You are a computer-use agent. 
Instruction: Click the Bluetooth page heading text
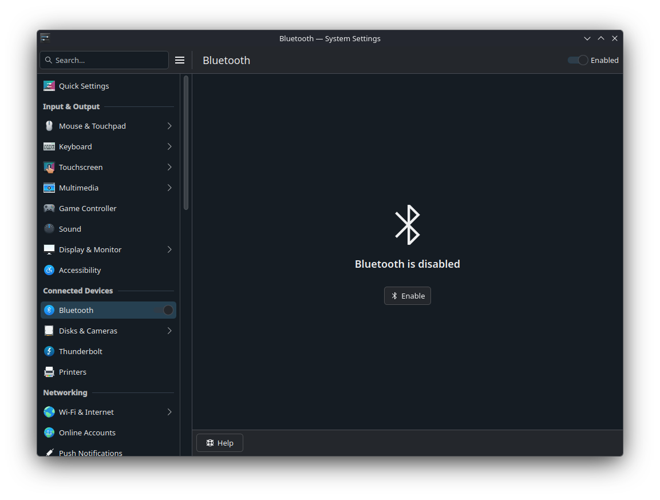click(x=227, y=60)
